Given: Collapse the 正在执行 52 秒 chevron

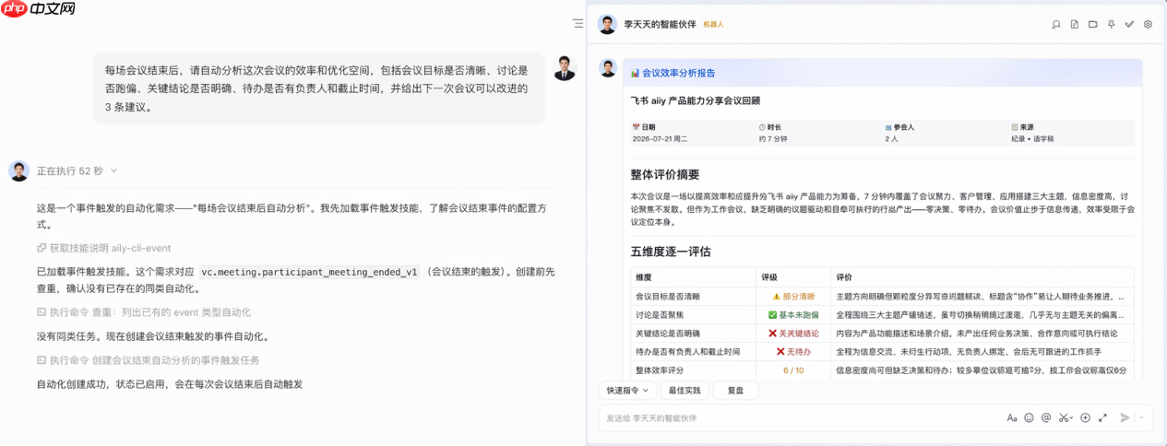Looking at the screenshot, I should pyautogui.click(x=113, y=170).
